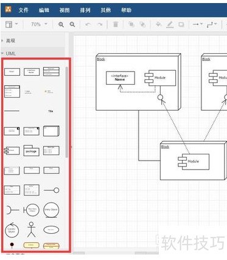Click the shadow rectangle toolbar icon
This screenshot has width=227, height=260.
(x=181, y=24)
